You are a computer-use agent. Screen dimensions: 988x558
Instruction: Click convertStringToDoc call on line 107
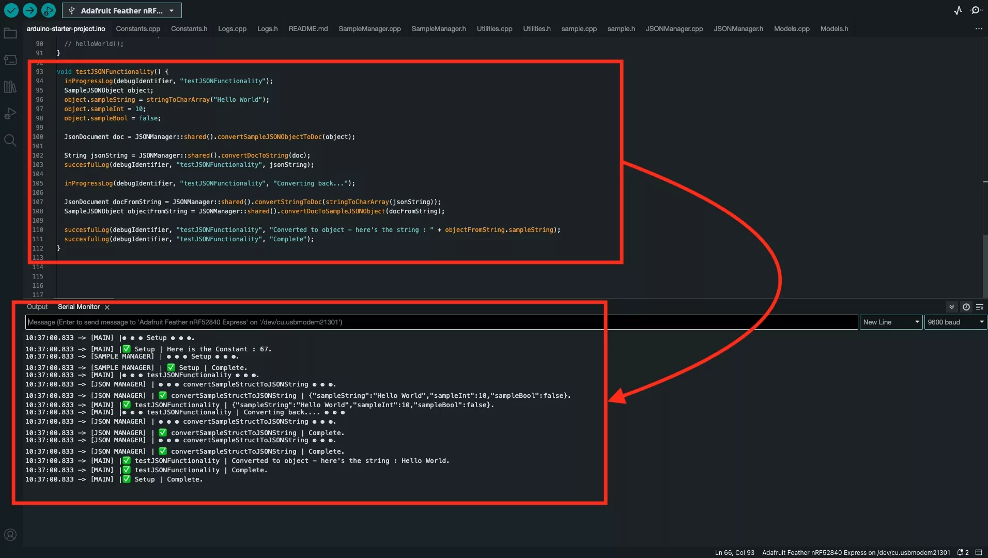[x=287, y=202]
